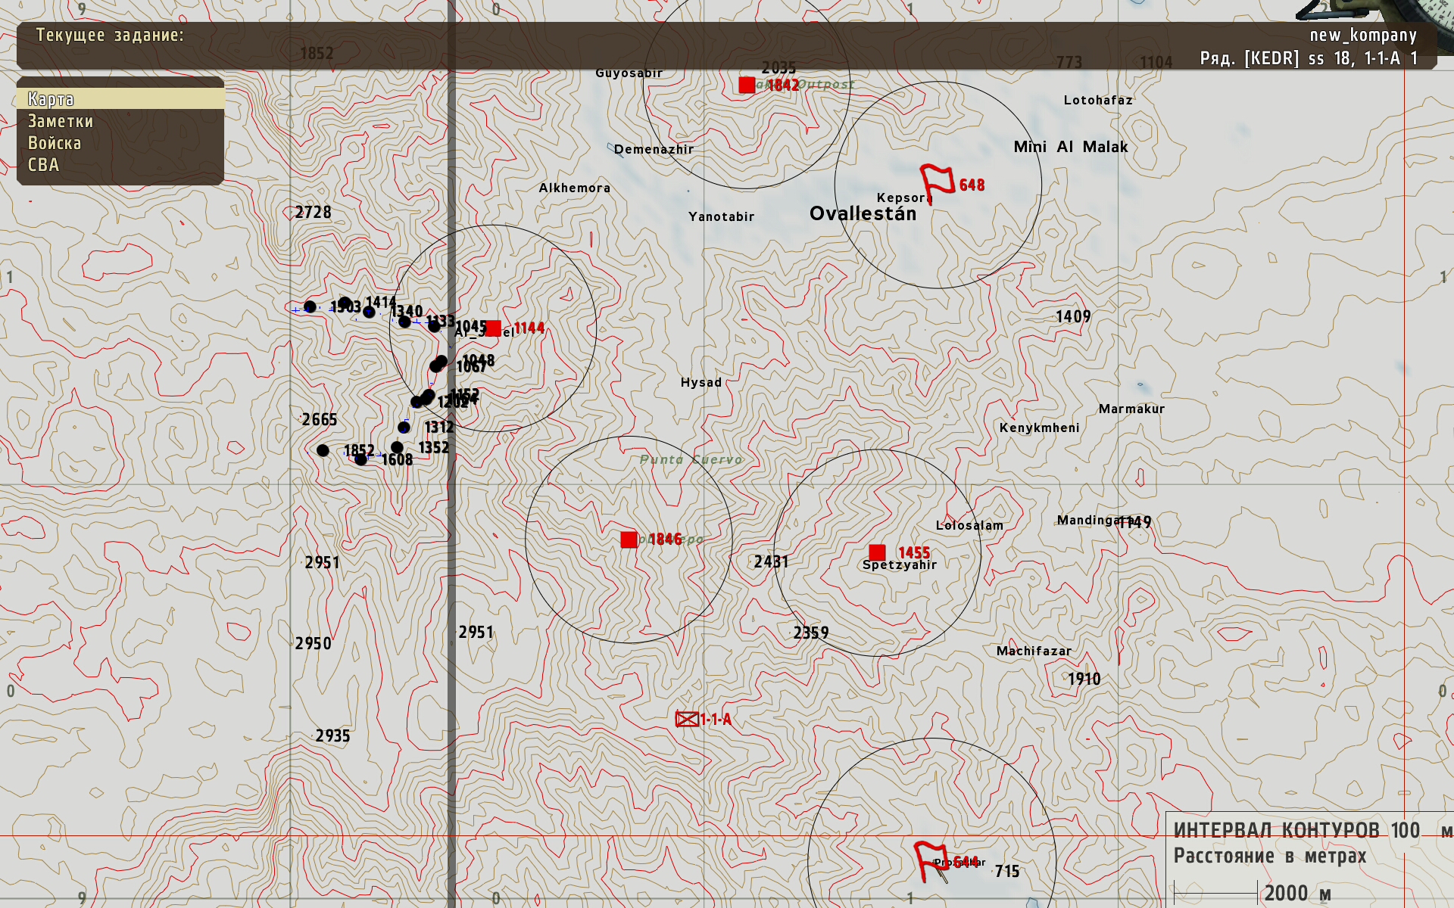Click the Mini Al Malak label

1071,147
